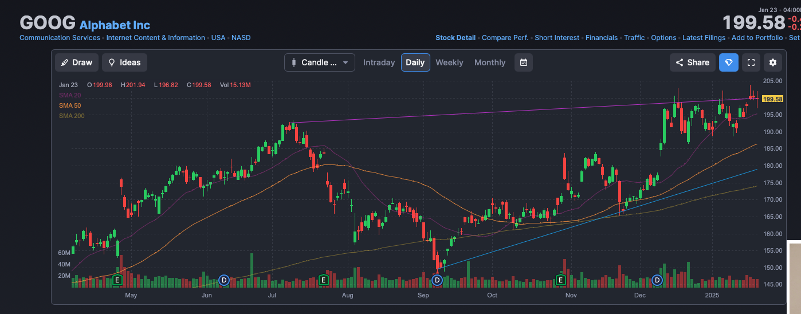801x314 pixels.
Task: Click the earnings E marker near May
Action: tap(117, 280)
